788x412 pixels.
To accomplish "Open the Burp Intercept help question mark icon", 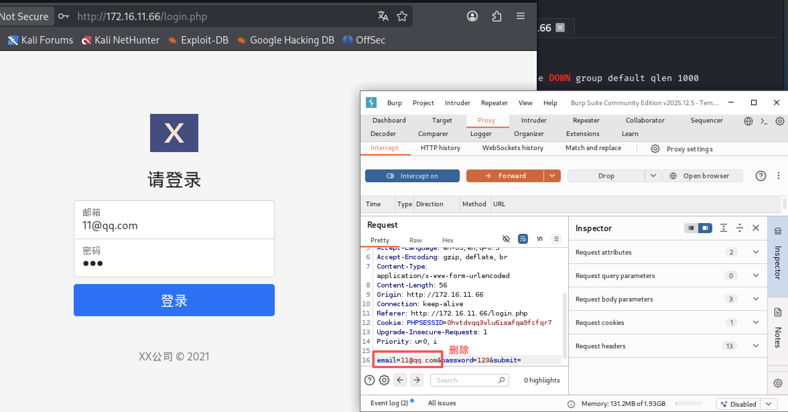I will pos(761,176).
